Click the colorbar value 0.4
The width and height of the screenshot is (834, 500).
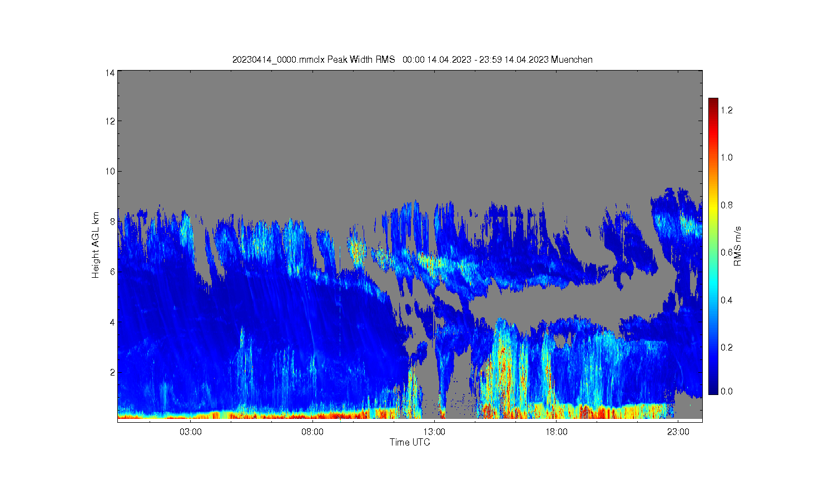click(727, 300)
